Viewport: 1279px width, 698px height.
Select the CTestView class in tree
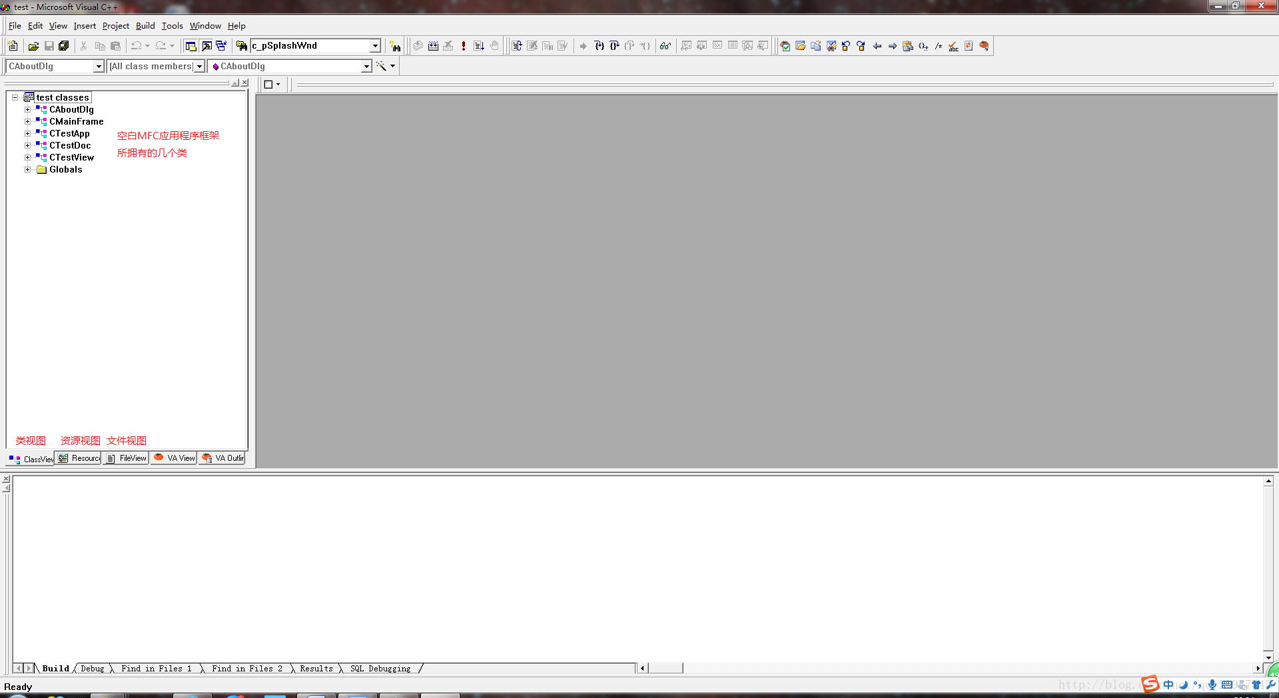click(71, 157)
